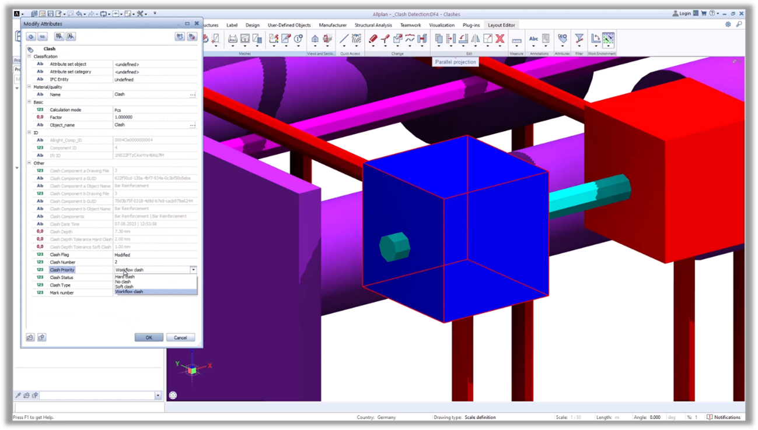Collapse the Classification section

click(29, 57)
